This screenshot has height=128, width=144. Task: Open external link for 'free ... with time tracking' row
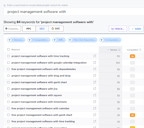95,121
